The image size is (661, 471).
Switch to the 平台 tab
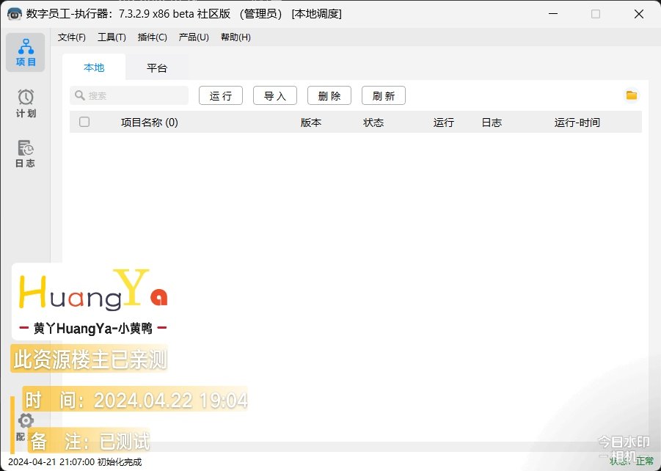tap(157, 67)
